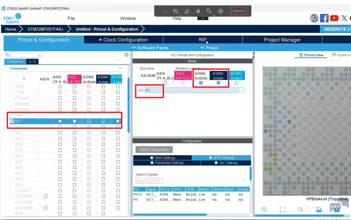The image size is (351, 220).
Task: Switch to the Clock Configuration tab
Action: click(123, 40)
